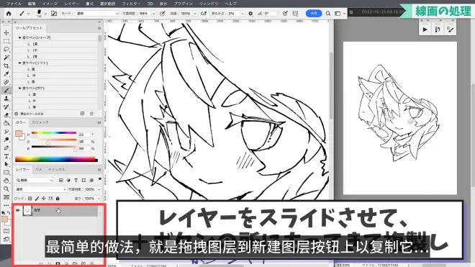The height and width of the screenshot is (267, 475).
Task: Select the Lasso tool
Action: pyautogui.click(x=6, y=49)
